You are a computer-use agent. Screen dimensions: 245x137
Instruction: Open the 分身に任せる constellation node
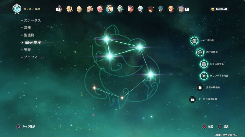pyautogui.click(x=204, y=64)
